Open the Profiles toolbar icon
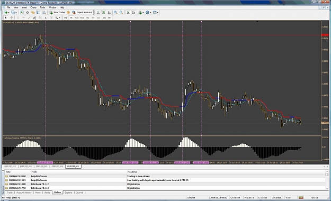 [13, 13]
